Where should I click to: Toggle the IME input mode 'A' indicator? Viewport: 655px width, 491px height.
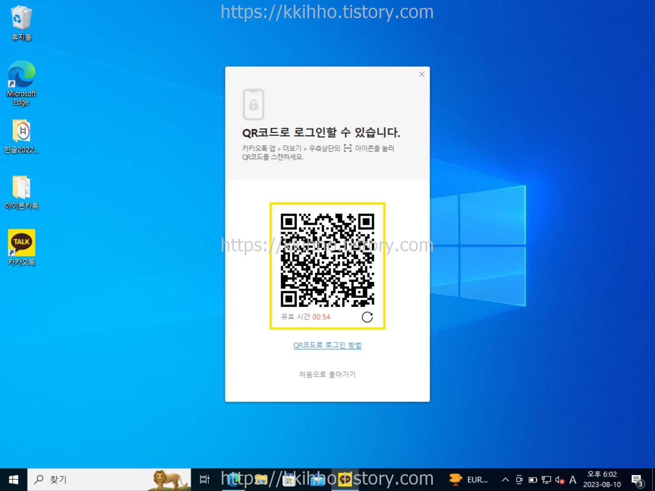[x=573, y=480]
